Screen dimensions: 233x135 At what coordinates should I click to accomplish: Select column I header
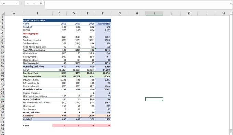(154, 13)
